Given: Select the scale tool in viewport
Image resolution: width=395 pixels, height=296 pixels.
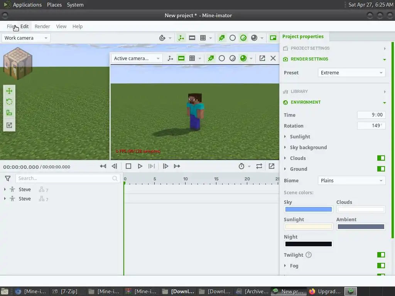Looking at the screenshot, I should pos(9,113).
